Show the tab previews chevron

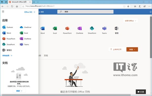click(x=38, y=2)
